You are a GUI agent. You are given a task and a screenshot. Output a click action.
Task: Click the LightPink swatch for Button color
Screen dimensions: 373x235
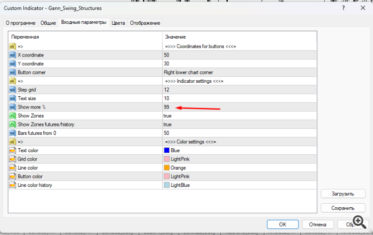(x=167, y=176)
